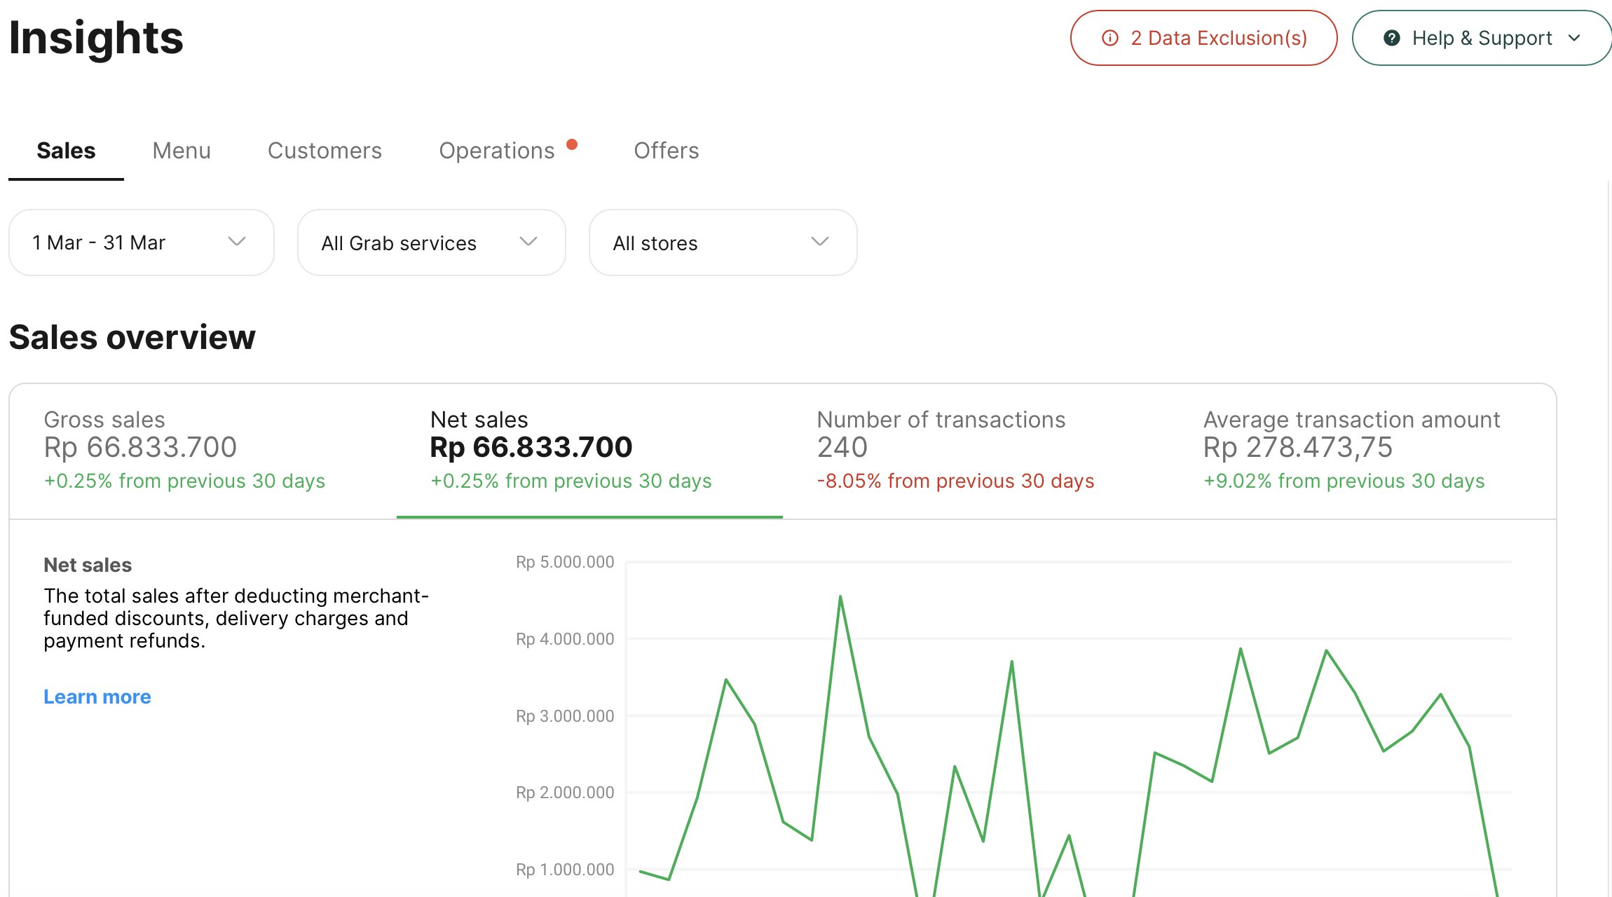Expand the Help & Support chevron
This screenshot has width=1612, height=897.
coord(1574,38)
